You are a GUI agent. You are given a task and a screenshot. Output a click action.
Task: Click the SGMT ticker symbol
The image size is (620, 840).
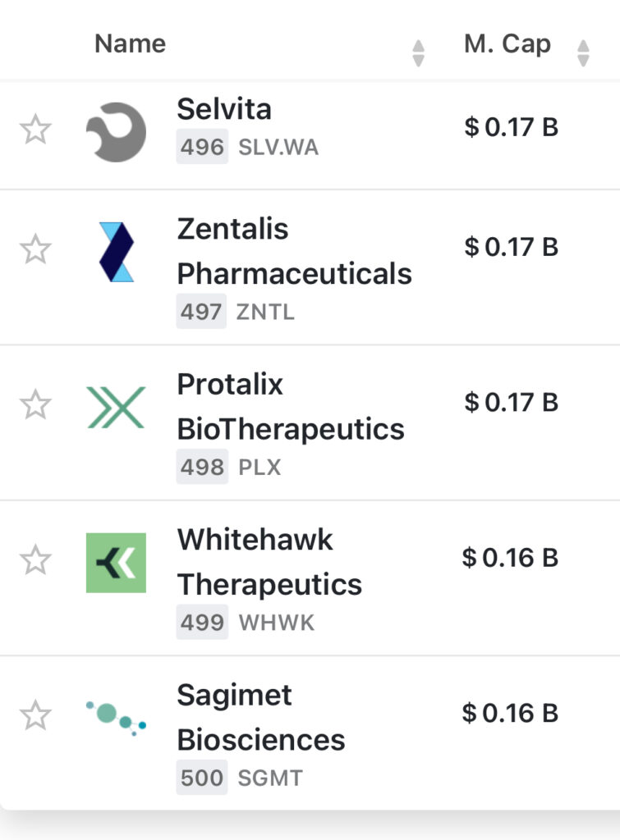(x=269, y=778)
